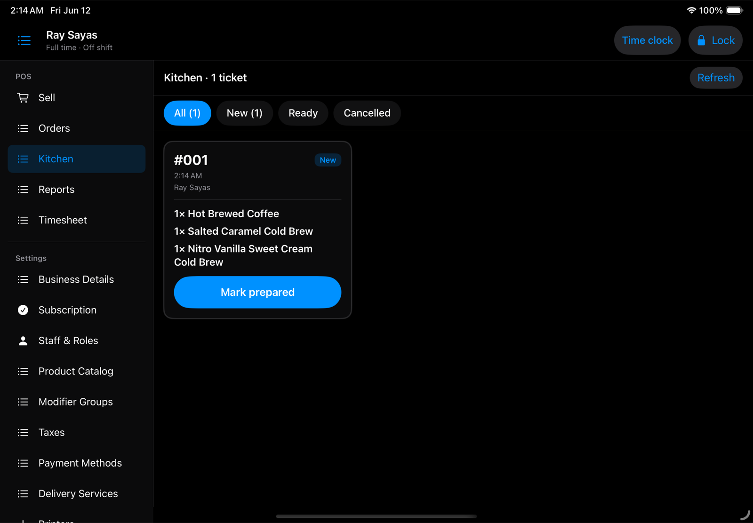
Task: Open the Product Catalog settings
Action: click(x=77, y=371)
